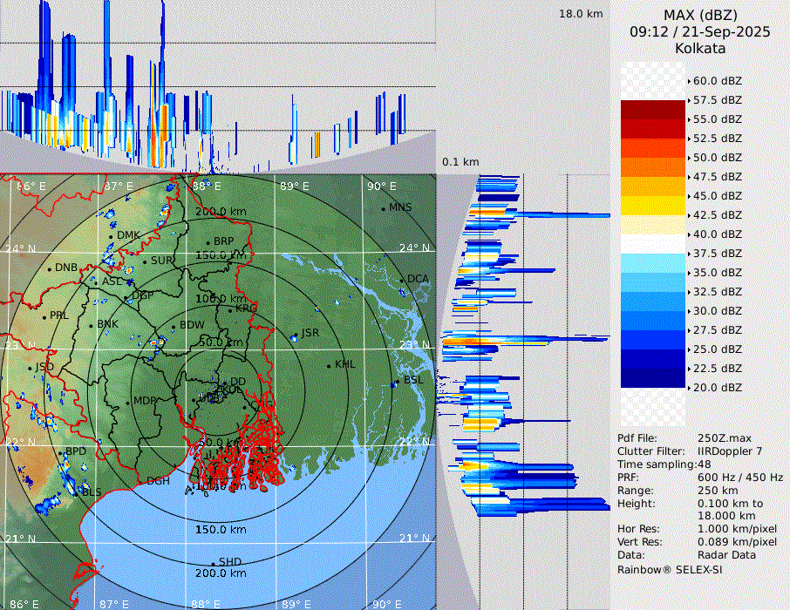Click the MNS station marker dot
The height and width of the screenshot is (610, 790).
(x=383, y=208)
